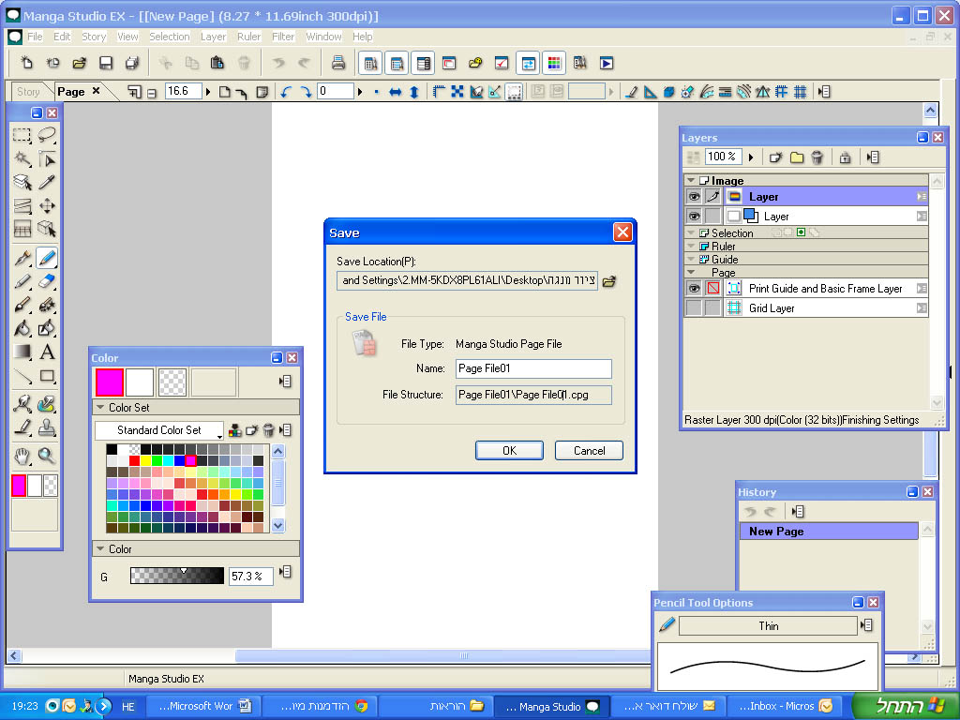Select the Pen tool
Screen dimensions: 960x720
[x=22, y=258]
